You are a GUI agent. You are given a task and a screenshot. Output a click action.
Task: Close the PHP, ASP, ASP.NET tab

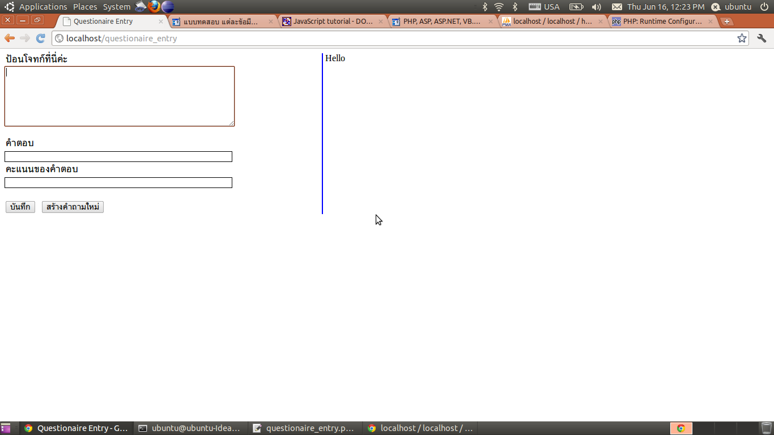point(491,22)
